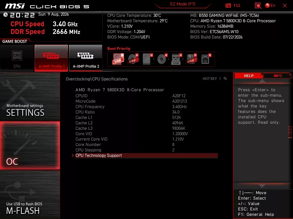The width and height of the screenshot is (293, 219).
Task: Click the back arrow next to HOT KEY
Action: point(225,79)
